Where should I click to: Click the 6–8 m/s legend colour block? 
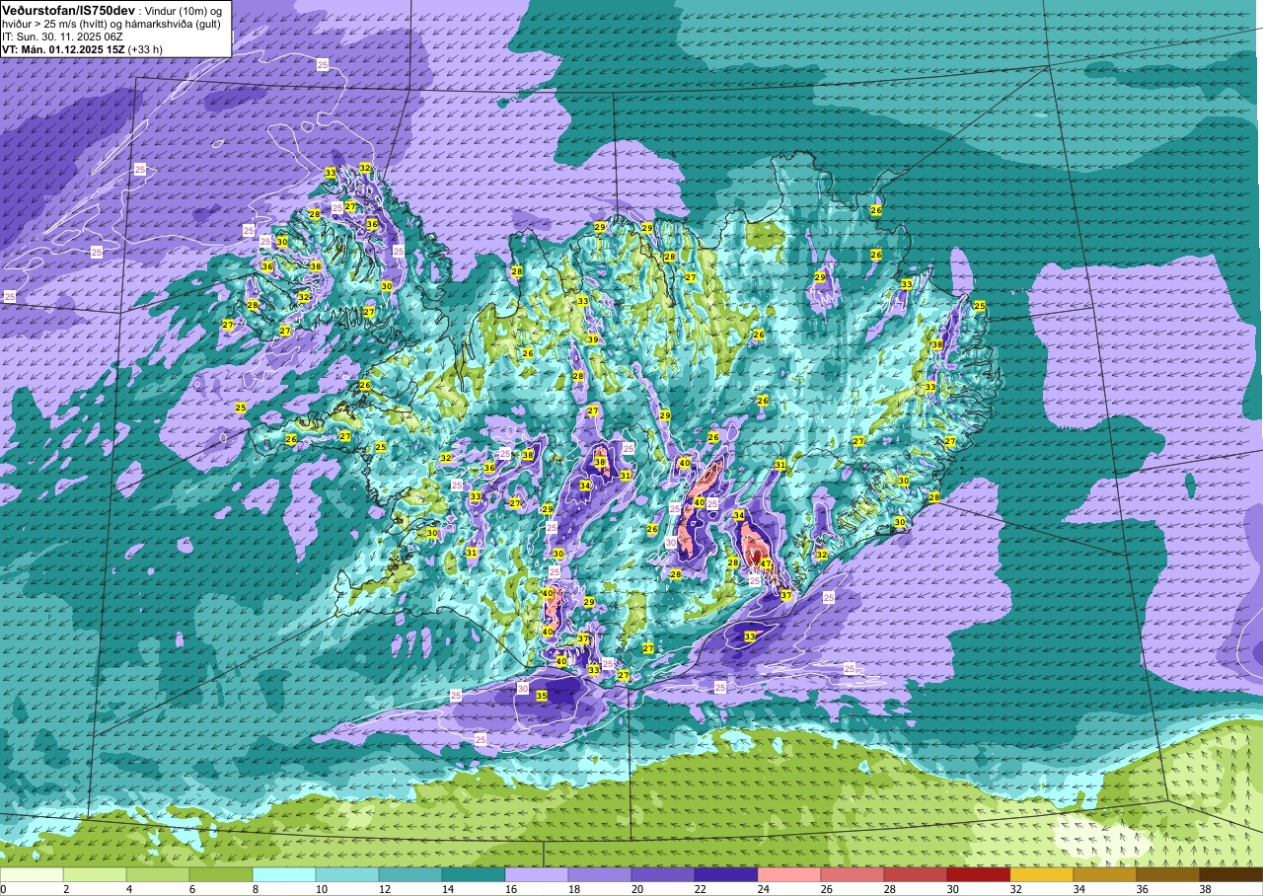tap(221, 875)
